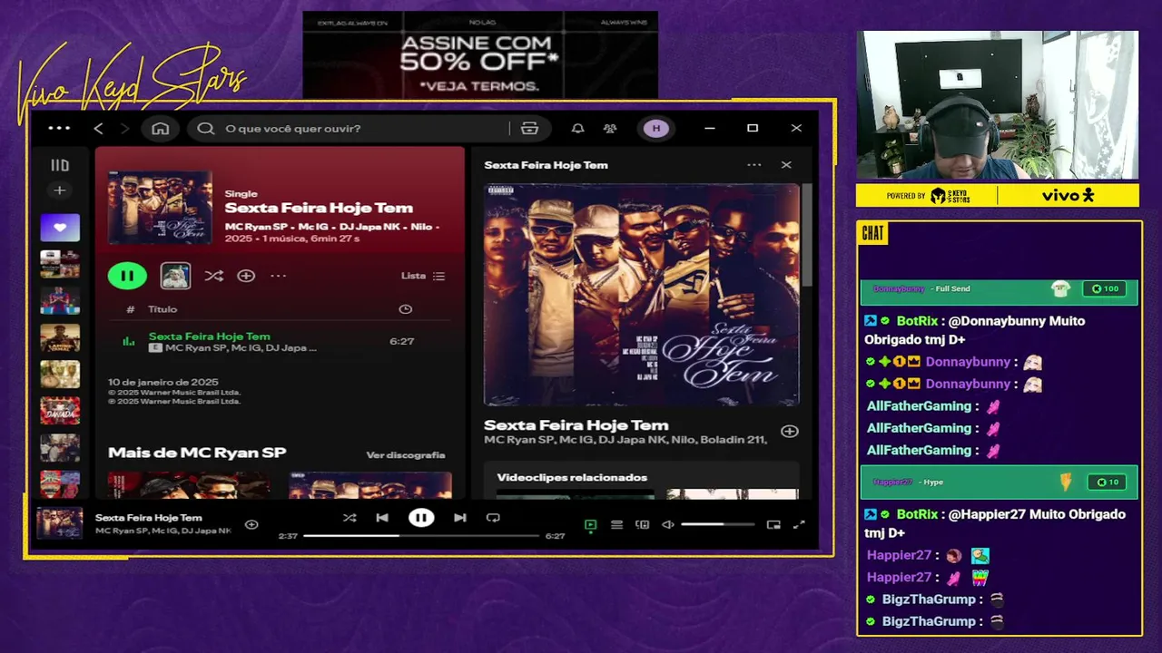Open the miniplayer icon
This screenshot has height=653, width=1162.
(773, 524)
